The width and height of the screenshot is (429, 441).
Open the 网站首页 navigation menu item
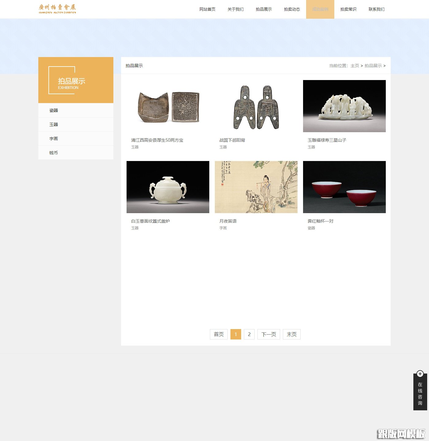(207, 9)
